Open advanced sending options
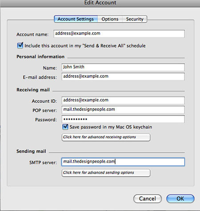This screenshot has width=200, height=211. [106, 173]
